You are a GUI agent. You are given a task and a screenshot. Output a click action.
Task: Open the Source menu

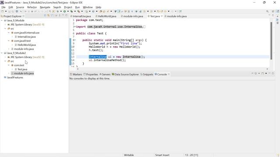click(x=20, y=7)
